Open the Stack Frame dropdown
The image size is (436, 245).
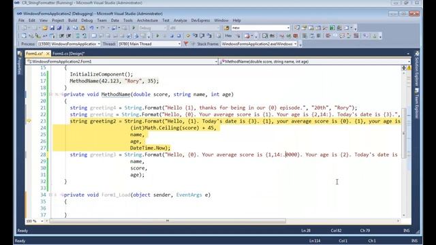point(295,44)
